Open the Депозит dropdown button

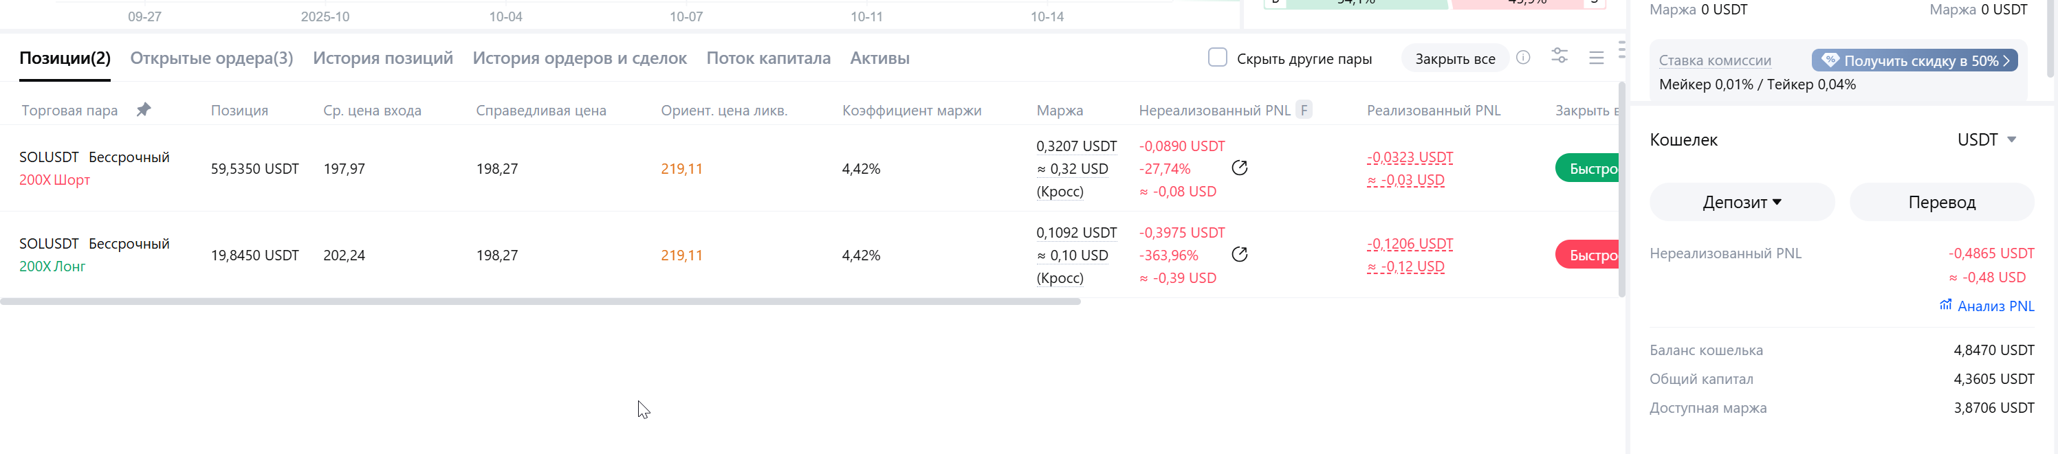(1742, 202)
